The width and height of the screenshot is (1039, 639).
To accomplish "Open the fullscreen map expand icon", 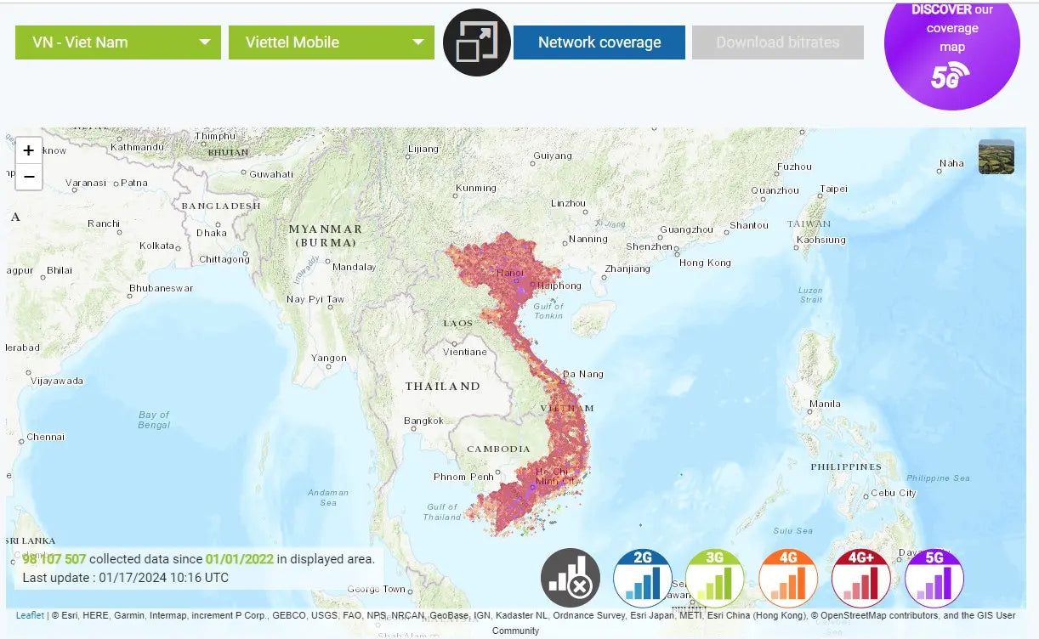I will coord(476,42).
